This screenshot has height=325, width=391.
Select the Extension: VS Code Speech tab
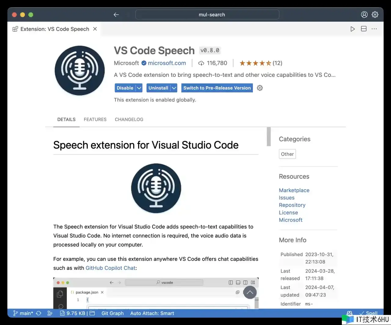click(x=54, y=29)
